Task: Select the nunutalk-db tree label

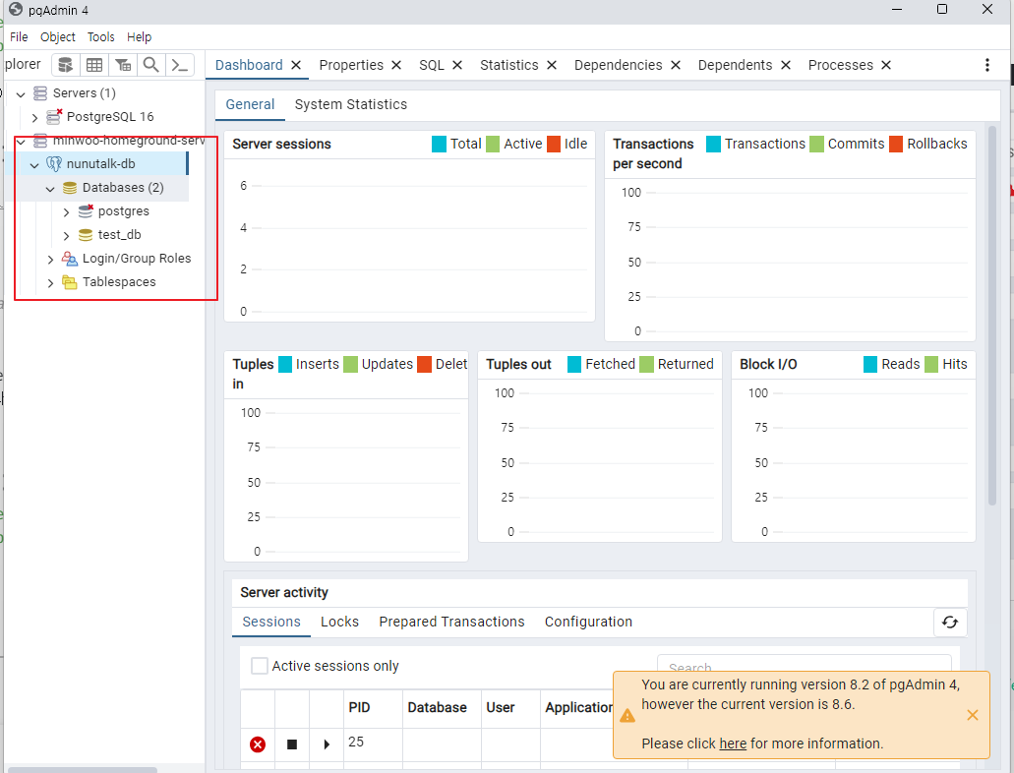Action: click(x=101, y=163)
